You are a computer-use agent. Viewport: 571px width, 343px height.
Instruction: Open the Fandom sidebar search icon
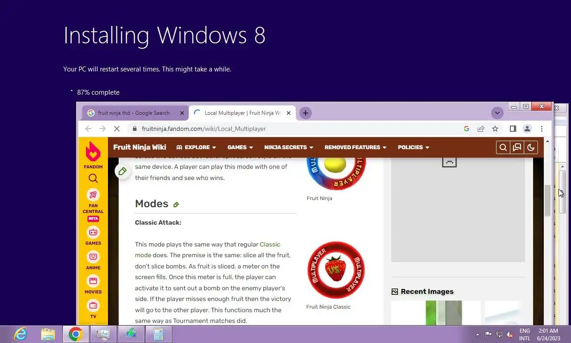click(93, 179)
